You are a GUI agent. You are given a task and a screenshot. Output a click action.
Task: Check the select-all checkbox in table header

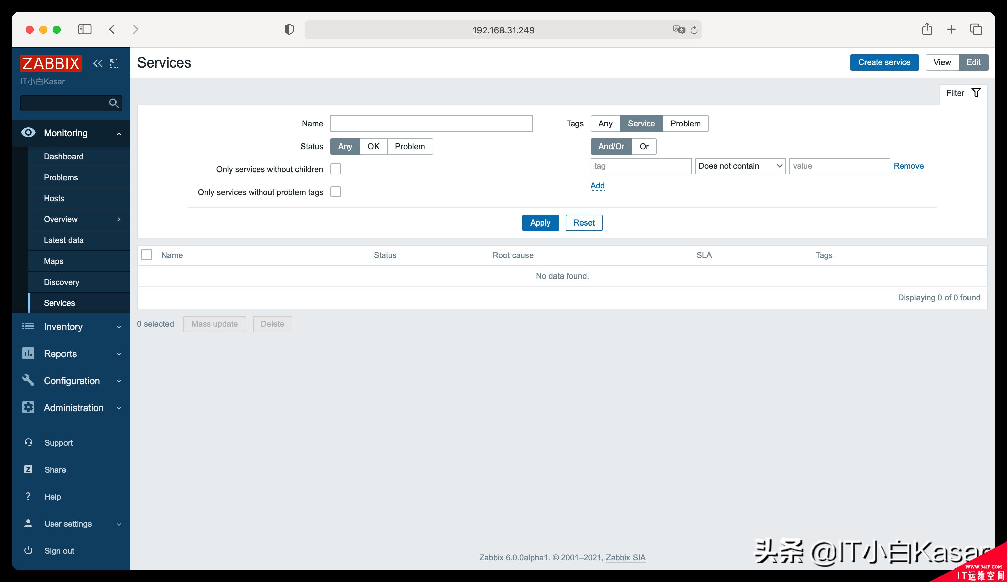point(147,255)
